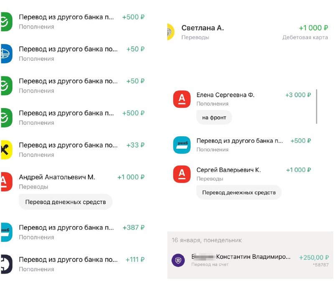Tap the dark bank icon beside +111 ₽

[x=6, y=264]
